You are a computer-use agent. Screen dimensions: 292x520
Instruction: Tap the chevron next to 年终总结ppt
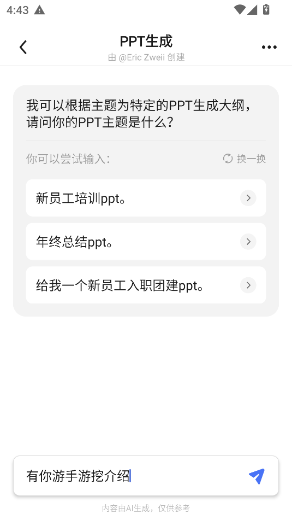coord(248,242)
